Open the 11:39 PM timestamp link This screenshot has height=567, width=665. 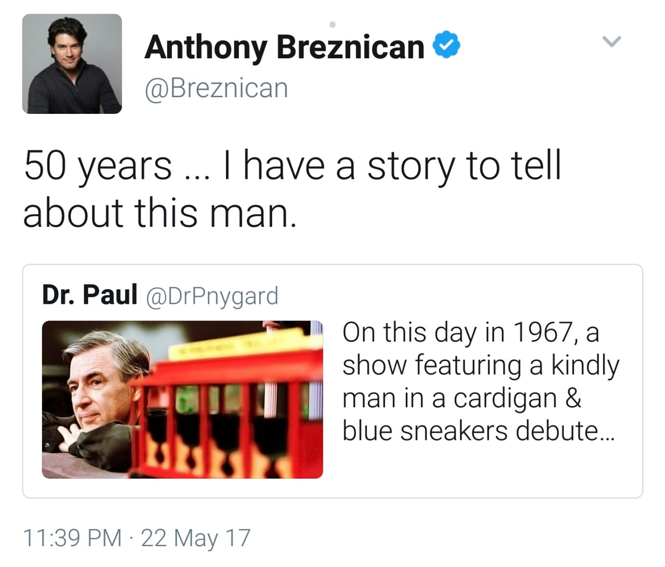tap(73, 538)
